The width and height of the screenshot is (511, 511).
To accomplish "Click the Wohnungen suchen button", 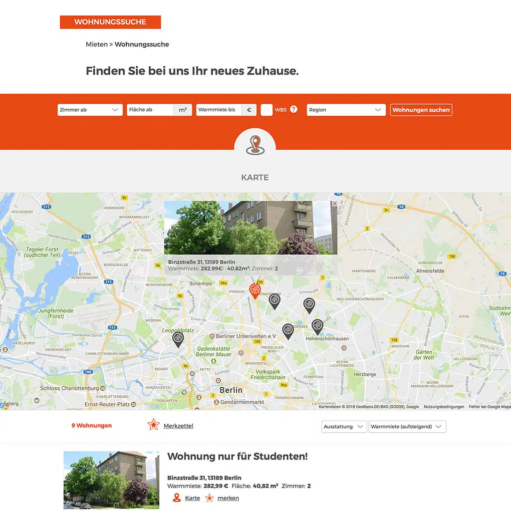I will coord(421,110).
